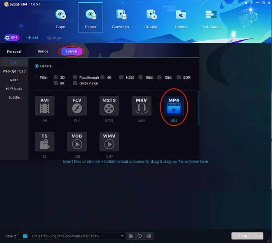The image size is (272, 243).
Task: Click the format list scrollbar
Action: coord(199,107)
